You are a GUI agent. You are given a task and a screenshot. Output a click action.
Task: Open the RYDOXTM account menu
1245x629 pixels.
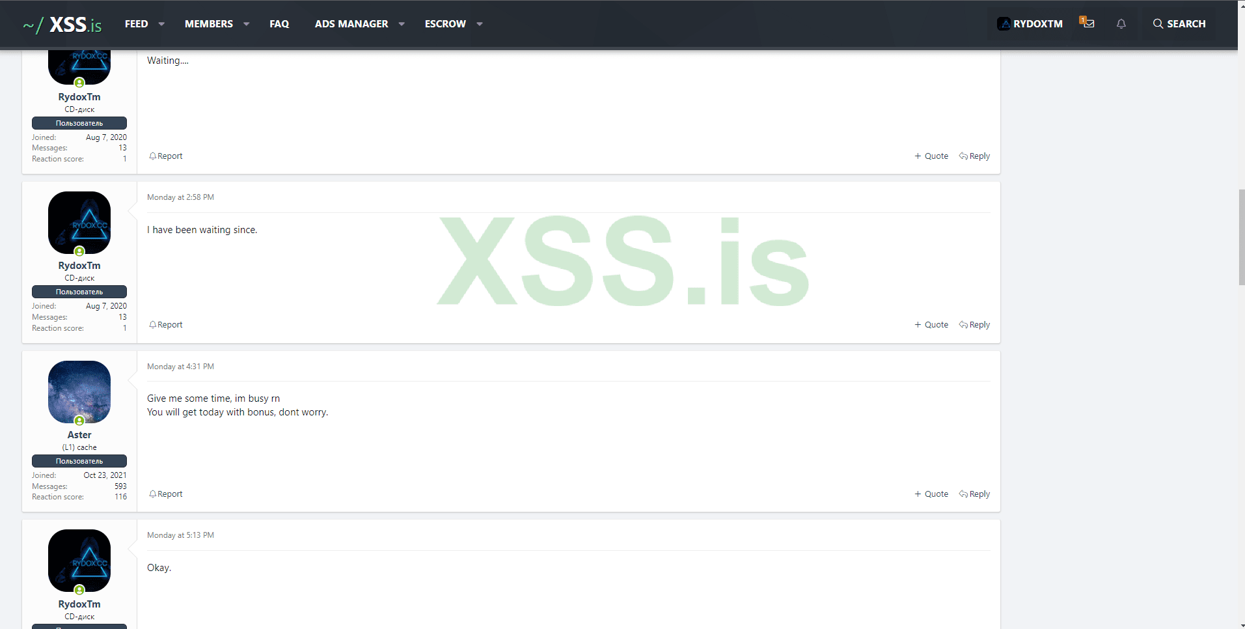[1030, 23]
